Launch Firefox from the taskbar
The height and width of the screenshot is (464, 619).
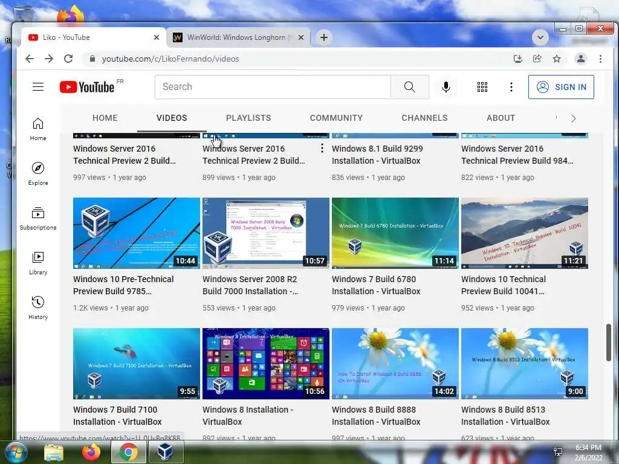coord(91,452)
